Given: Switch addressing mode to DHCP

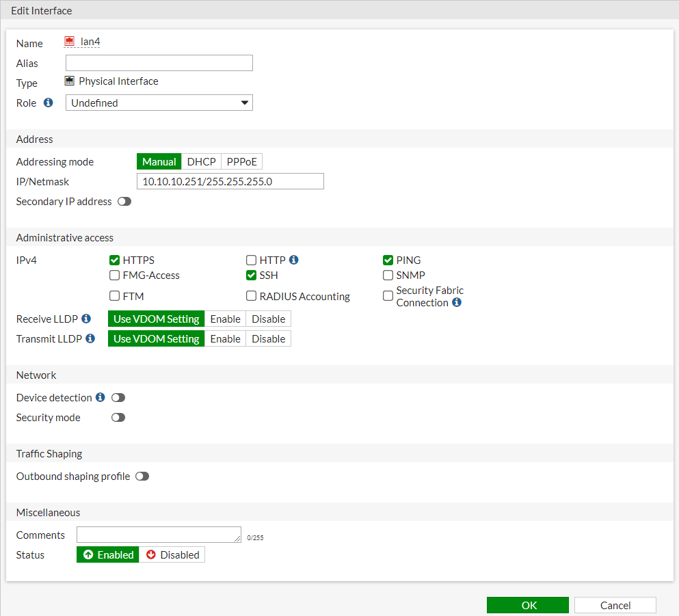Looking at the screenshot, I should (x=201, y=162).
